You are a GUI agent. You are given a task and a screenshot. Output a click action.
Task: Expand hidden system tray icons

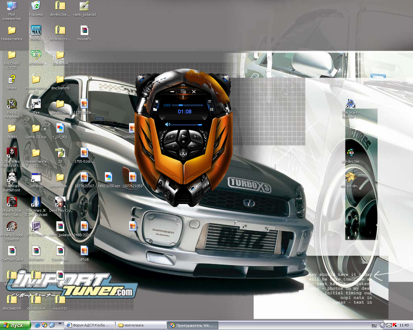(x=382, y=325)
